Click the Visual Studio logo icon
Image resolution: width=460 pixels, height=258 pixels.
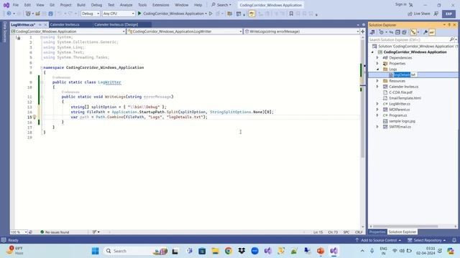(6, 5)
